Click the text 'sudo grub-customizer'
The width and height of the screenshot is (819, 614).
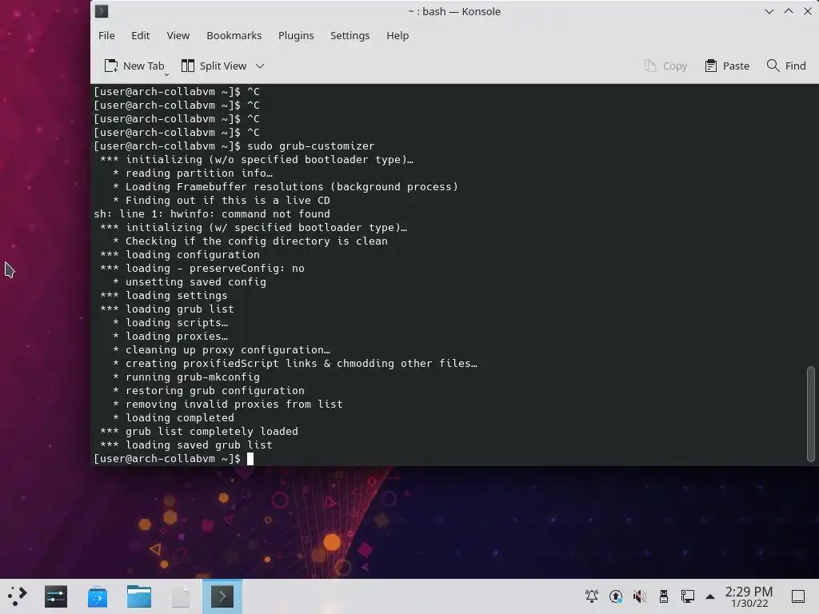click(311, 146)
